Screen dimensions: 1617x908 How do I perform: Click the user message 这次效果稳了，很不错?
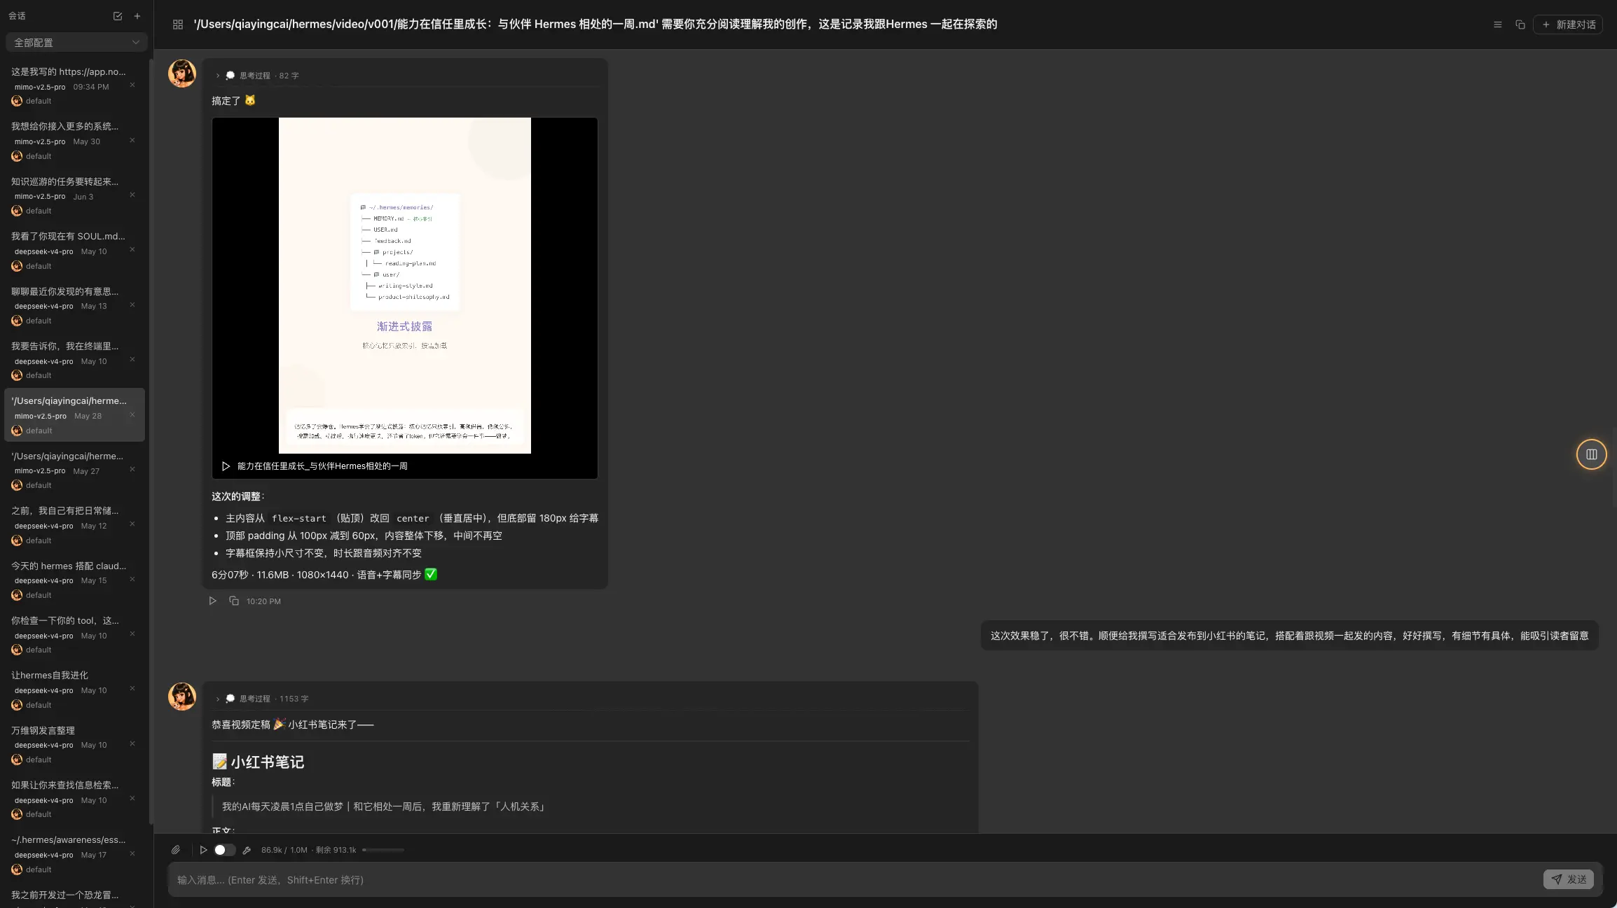point(1289,636)
